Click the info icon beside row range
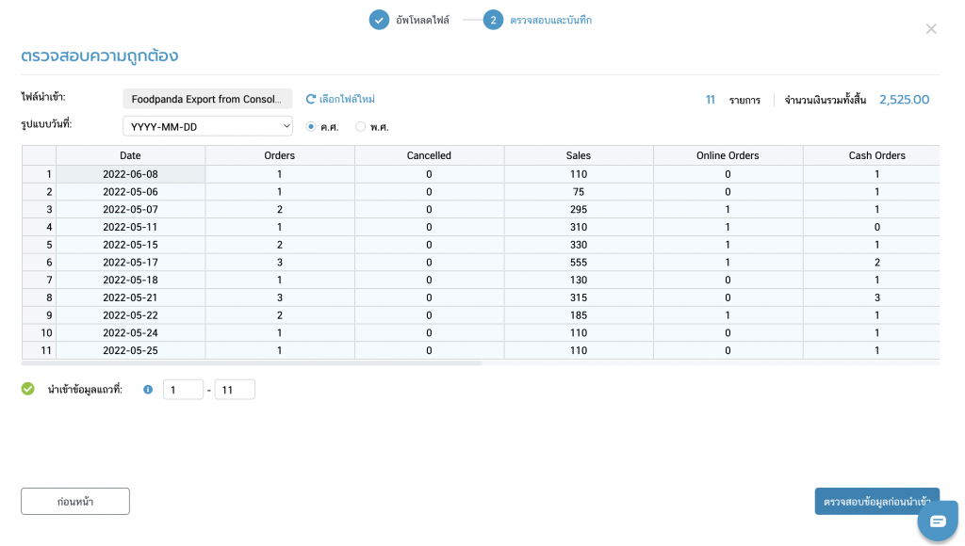This screenshot has width=965, height=546. (148, 389)
